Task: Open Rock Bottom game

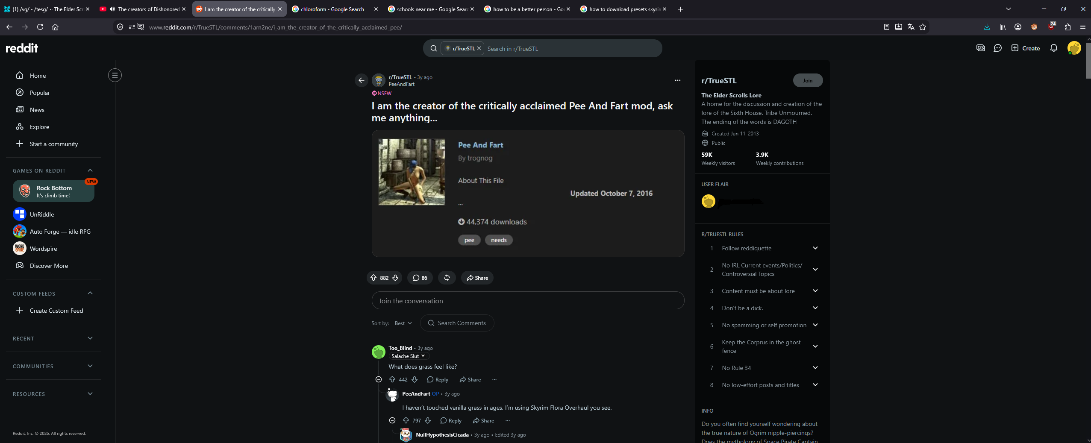Action: [x=54, y=191]
